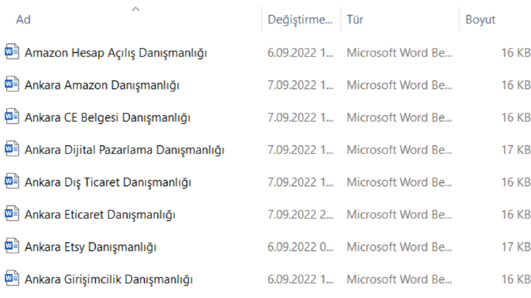Click date of Ankara Etsy Danışmanlığı
Image resolution: width=531 pixels, height=298 pixels.
(x=301, y=247)
